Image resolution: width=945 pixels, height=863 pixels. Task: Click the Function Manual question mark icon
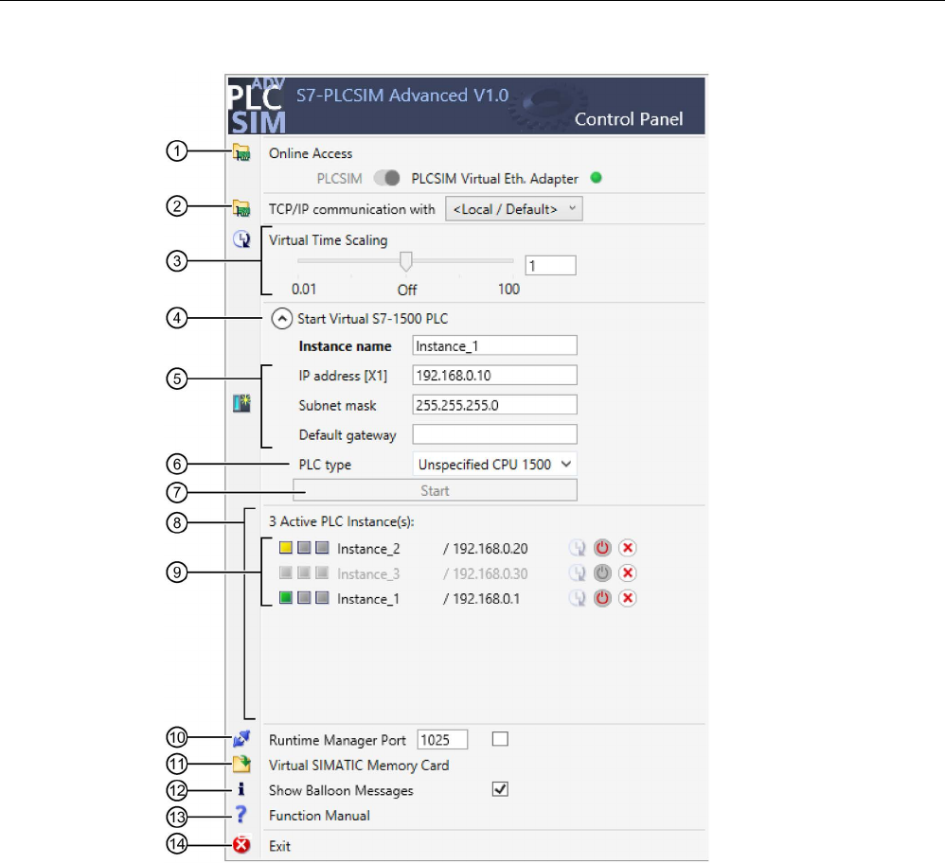pos(241,814)
